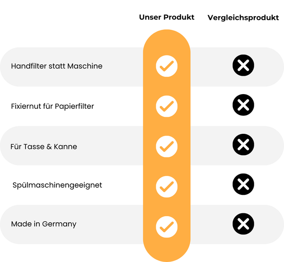284x262 pixels.
Task: Click black X icon in Fixiernut row
Action: 243,105
